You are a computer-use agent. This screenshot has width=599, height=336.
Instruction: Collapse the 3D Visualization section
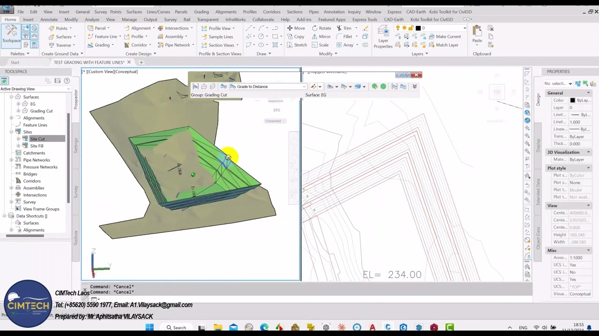point(588,152)
